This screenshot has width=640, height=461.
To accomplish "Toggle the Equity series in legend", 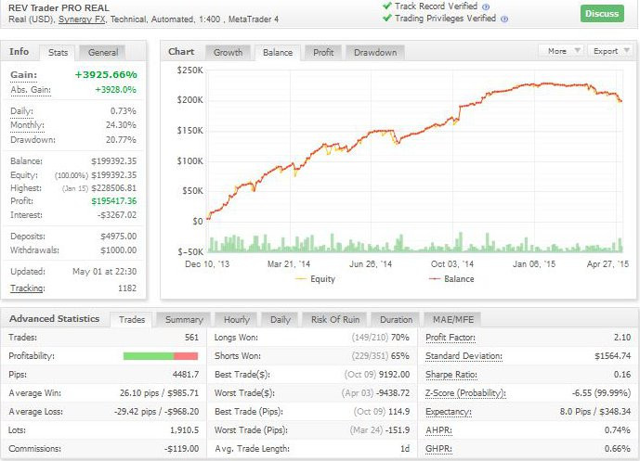I will (x=315, y=279).
